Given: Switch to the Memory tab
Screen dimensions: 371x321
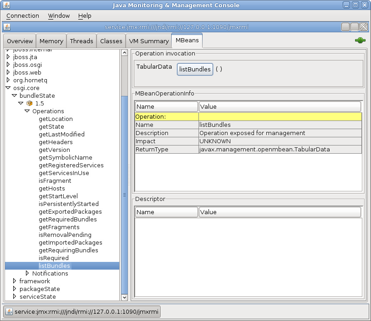Looking at the screenshot, I should coord(51,41).
